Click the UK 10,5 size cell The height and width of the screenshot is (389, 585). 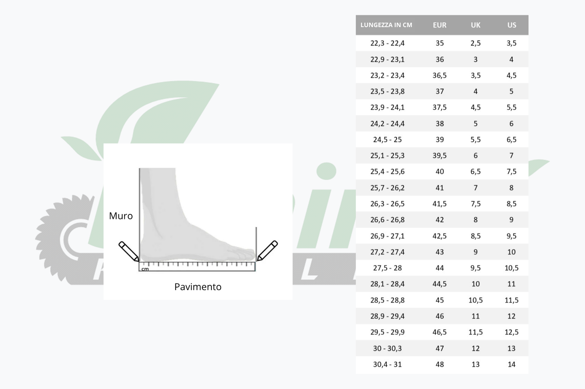coord(476,300)
